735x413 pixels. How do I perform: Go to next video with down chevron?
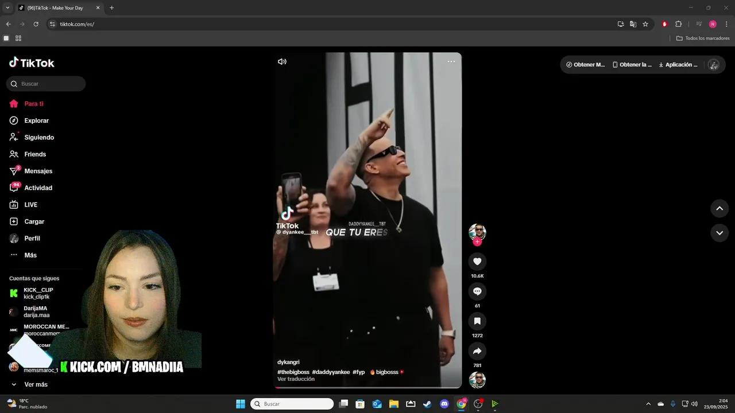719,232
